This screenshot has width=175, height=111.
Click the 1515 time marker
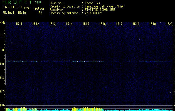coord(86,24)
